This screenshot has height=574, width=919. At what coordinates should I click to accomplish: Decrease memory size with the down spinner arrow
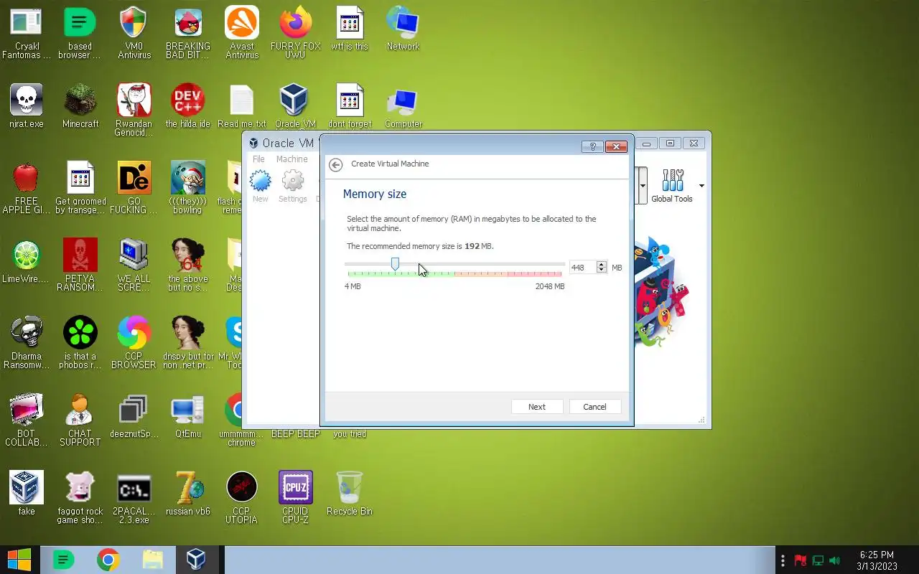click(602, 271)
